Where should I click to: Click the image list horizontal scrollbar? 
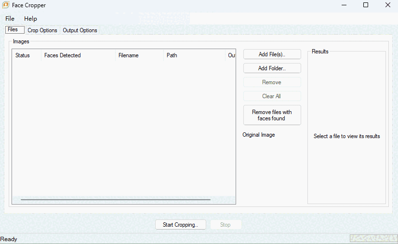pyautogui.click(x=116, y=200)
